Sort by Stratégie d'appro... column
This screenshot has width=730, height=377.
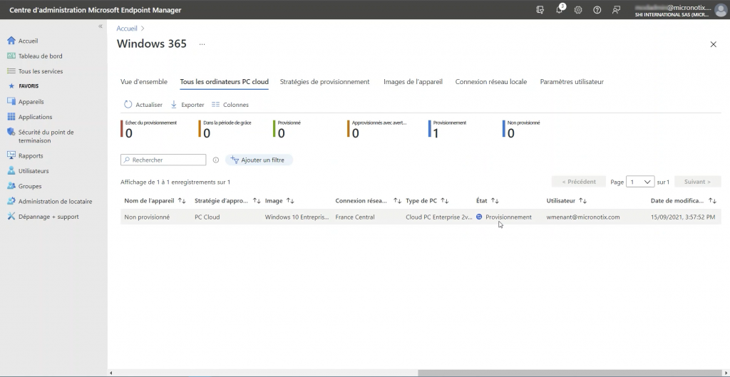[227, 200]
